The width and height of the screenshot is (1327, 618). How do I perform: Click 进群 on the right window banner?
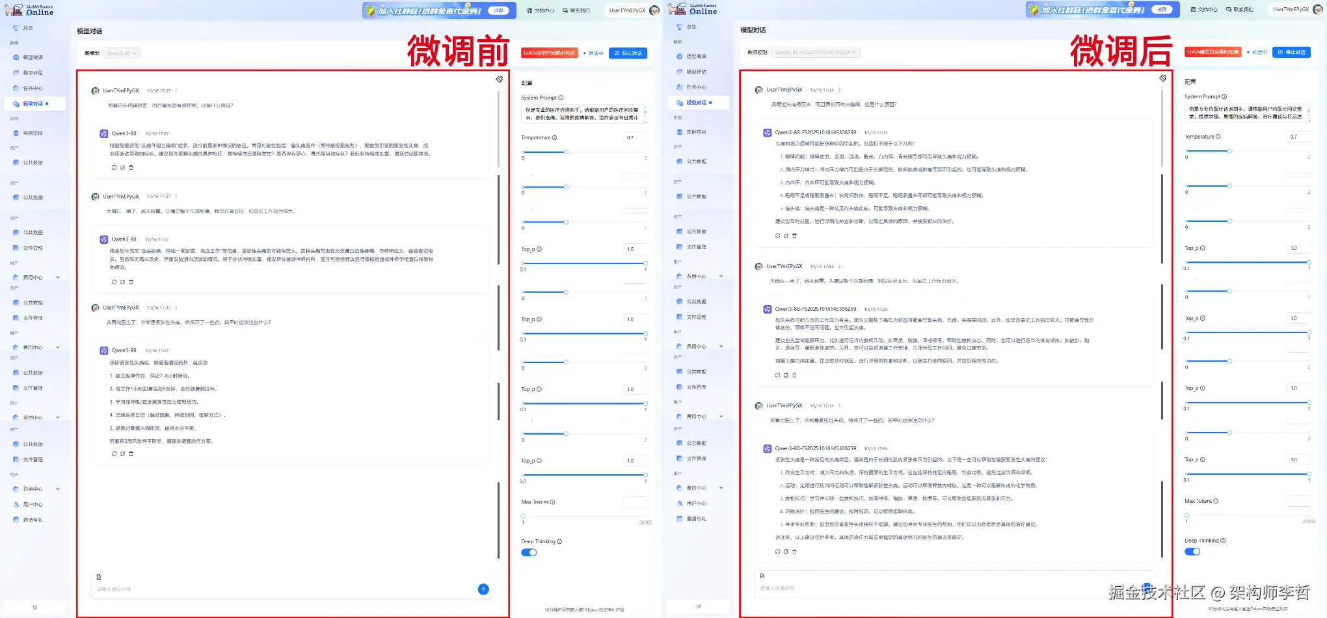[1162, 9]
